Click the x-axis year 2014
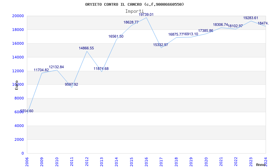Image resolution: width=269 pixels, height=168 pixels. (116, 162)
